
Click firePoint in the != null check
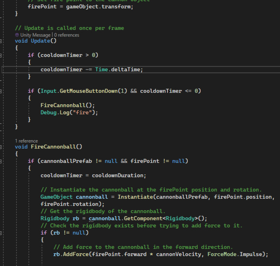(145, 161)
